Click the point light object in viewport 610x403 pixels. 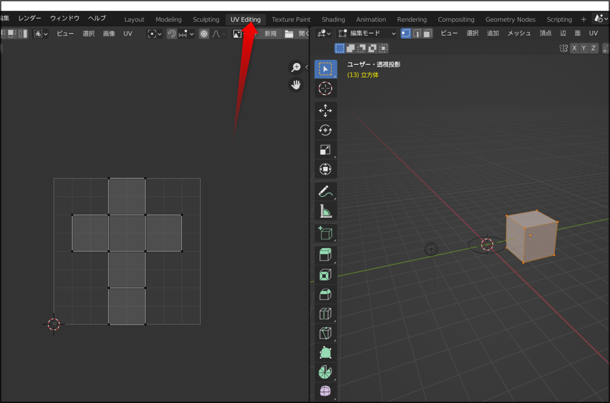point(431,249)
